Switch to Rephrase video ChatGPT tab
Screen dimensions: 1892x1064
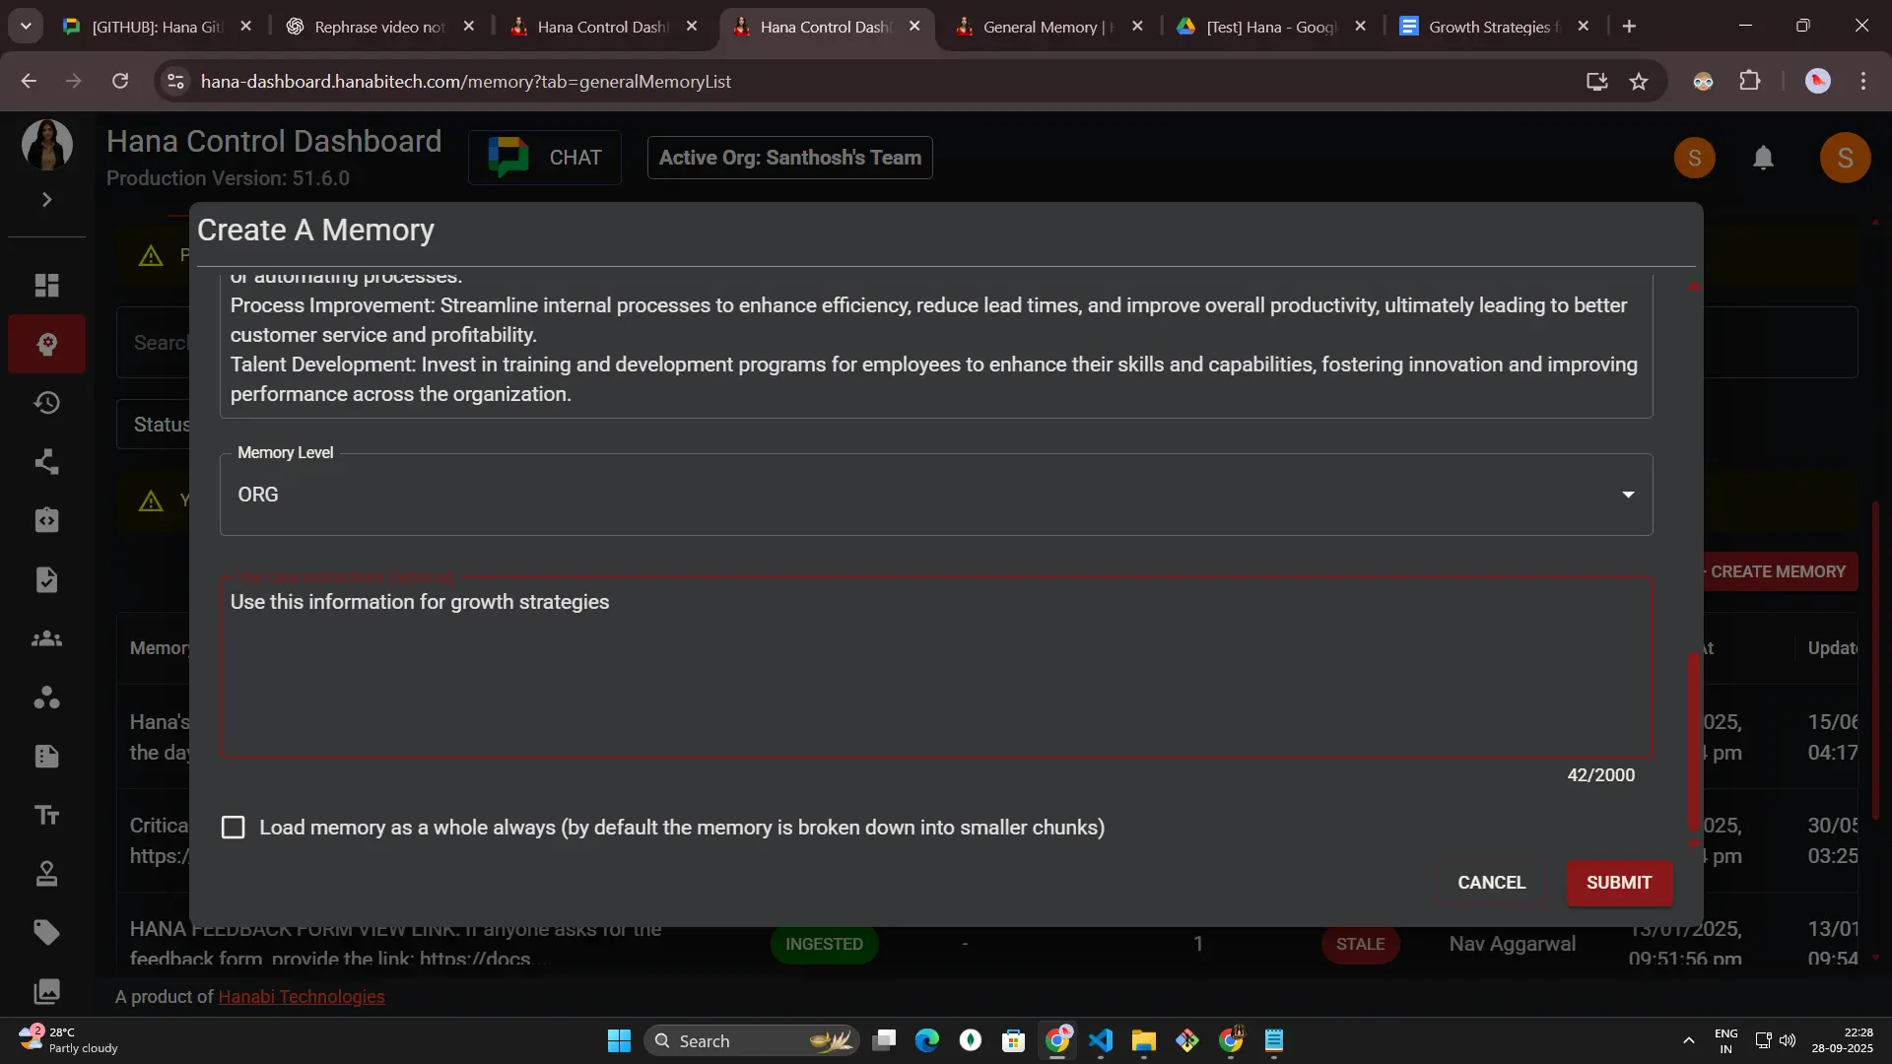click(x=378, y=27)
